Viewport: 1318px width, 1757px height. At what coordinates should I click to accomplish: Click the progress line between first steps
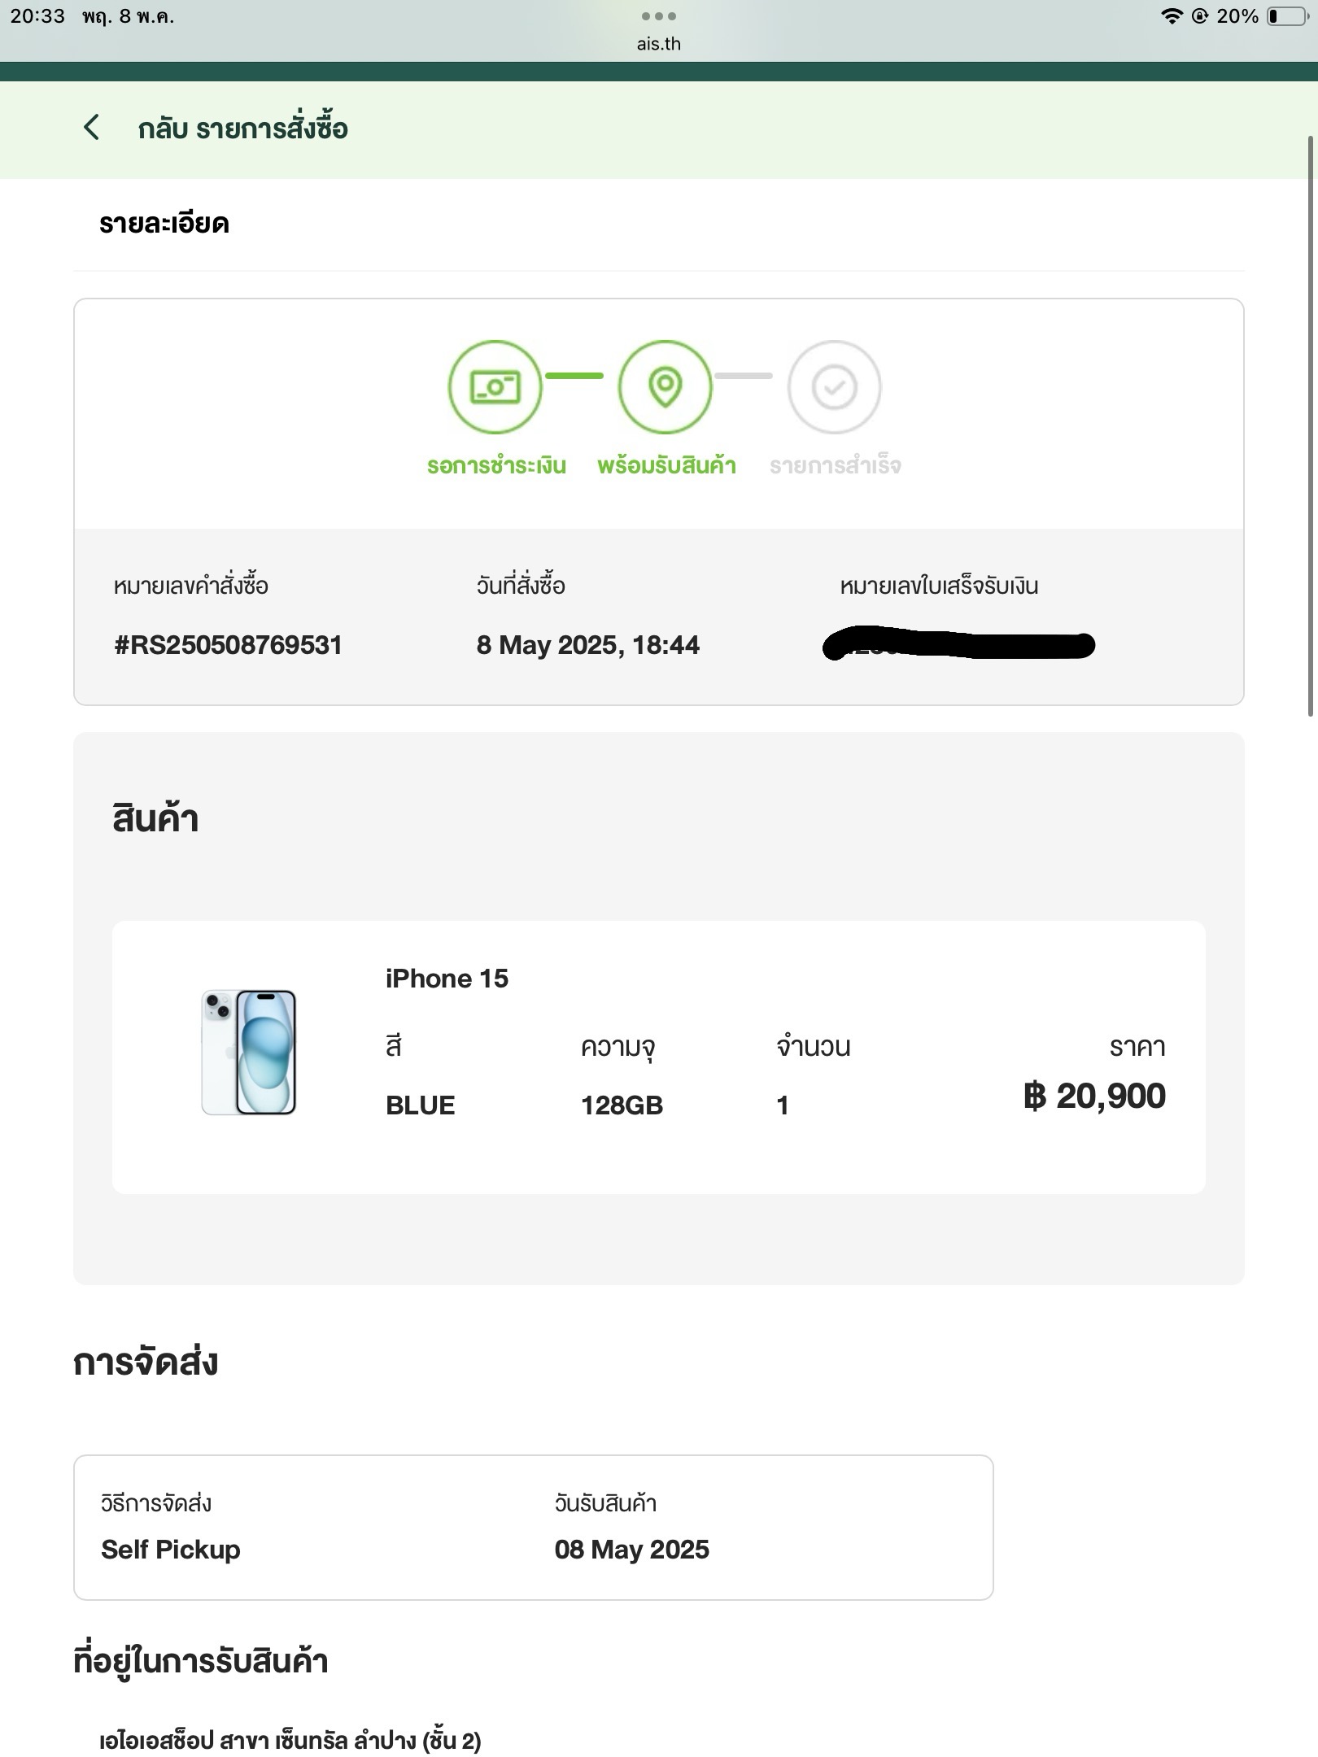[x=574, y=376]
